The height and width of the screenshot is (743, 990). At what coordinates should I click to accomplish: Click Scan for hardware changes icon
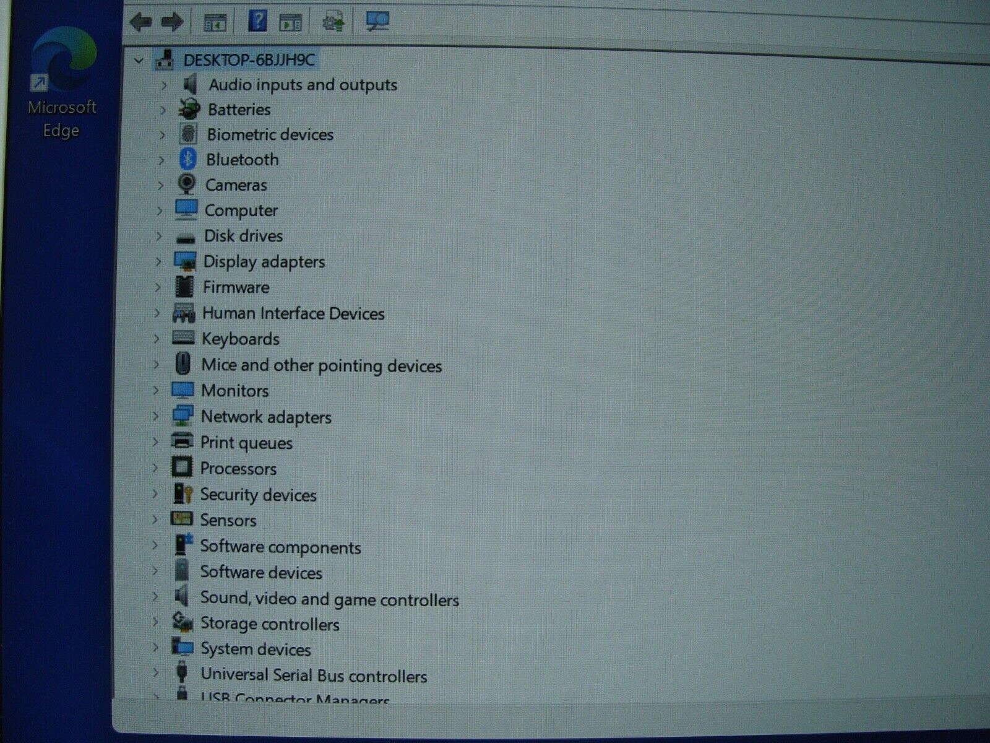tap(377, 22)
